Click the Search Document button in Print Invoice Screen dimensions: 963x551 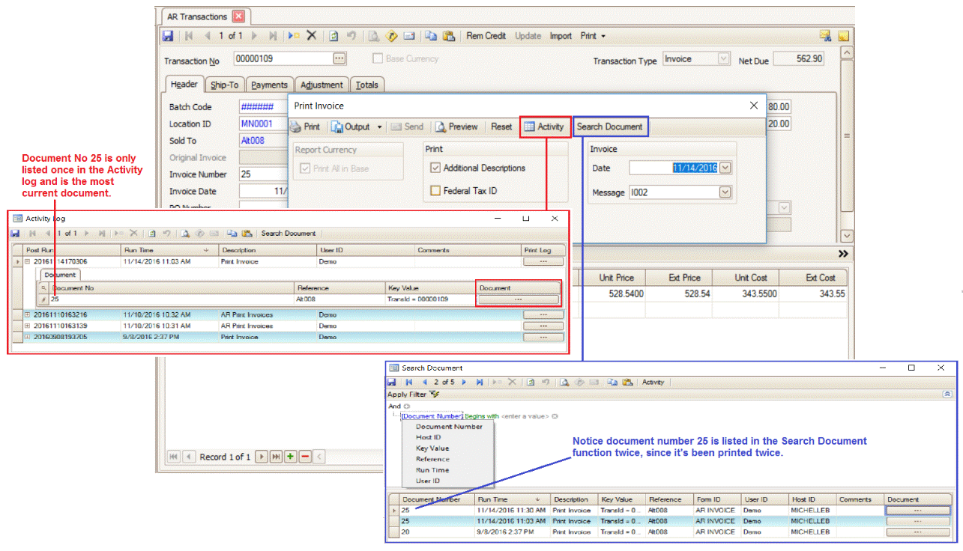pos(609,127)
